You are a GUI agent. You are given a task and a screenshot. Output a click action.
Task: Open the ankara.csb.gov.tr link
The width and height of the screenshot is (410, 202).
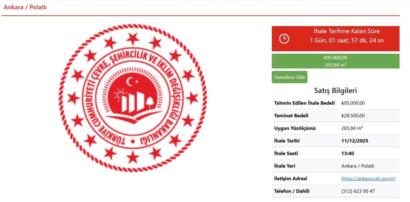(368, 178)
